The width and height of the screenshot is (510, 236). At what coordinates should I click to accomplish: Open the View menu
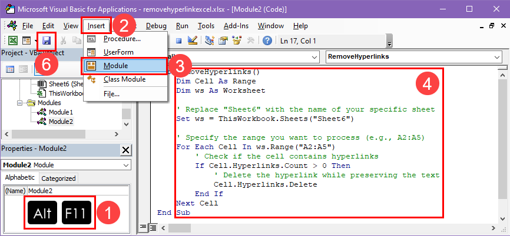[71, 26]
